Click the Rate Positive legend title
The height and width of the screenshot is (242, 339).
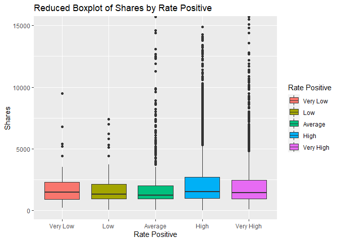pyautogui.click(x=309, y=88)
